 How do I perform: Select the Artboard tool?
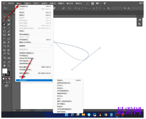pos(4,62)
